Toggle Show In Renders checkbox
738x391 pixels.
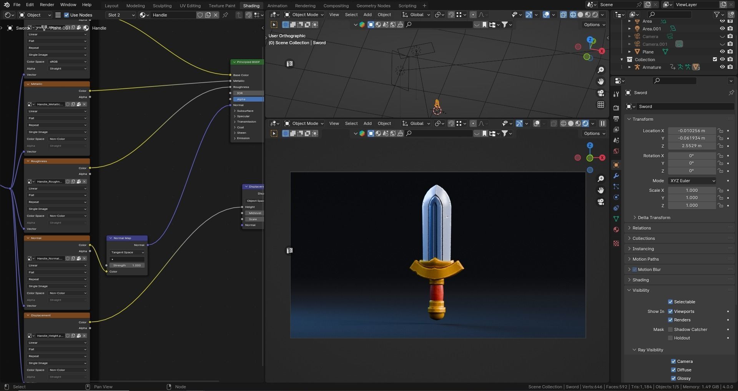670,320
